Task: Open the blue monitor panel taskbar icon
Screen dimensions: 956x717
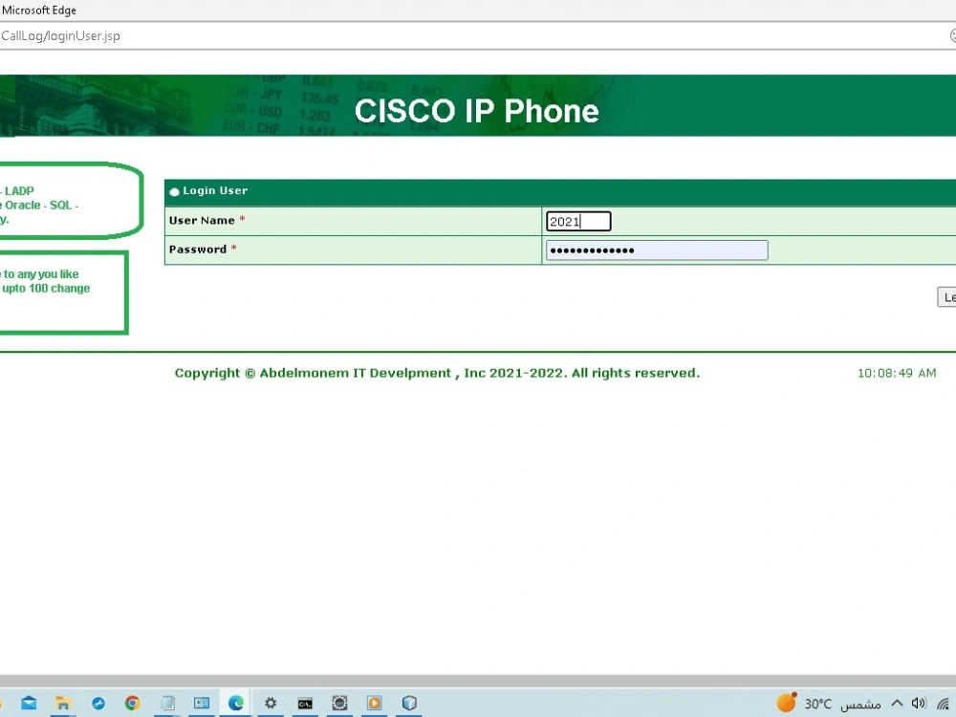Action: pos(201,703)
